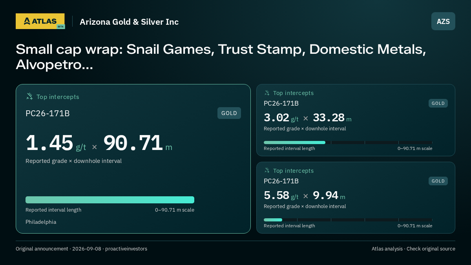Click the 0–90.71 m scale label in the 5.58 g/t card
Image resolution: width=471 pixels, height=265 pixels.
point(415,226)
